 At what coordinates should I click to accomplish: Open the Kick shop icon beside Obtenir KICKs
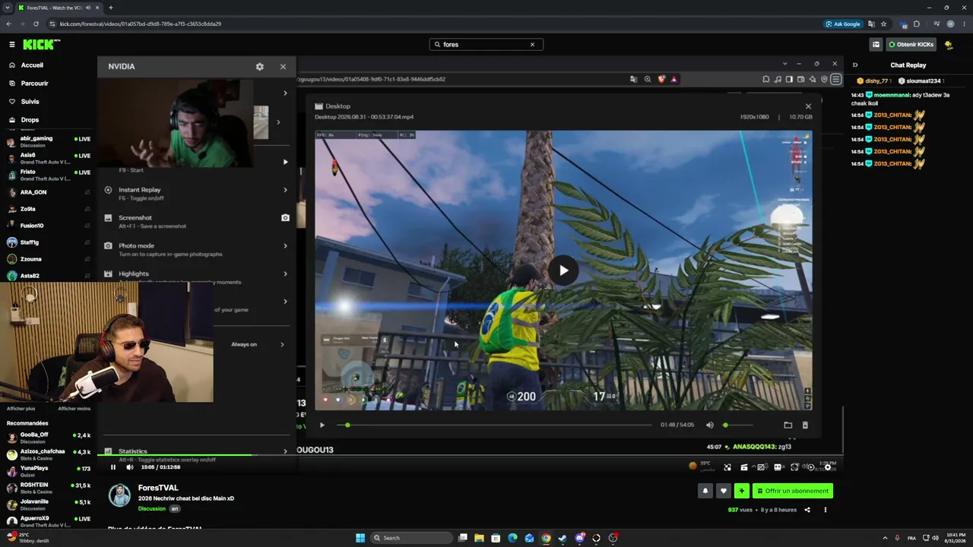pos(876,45)
